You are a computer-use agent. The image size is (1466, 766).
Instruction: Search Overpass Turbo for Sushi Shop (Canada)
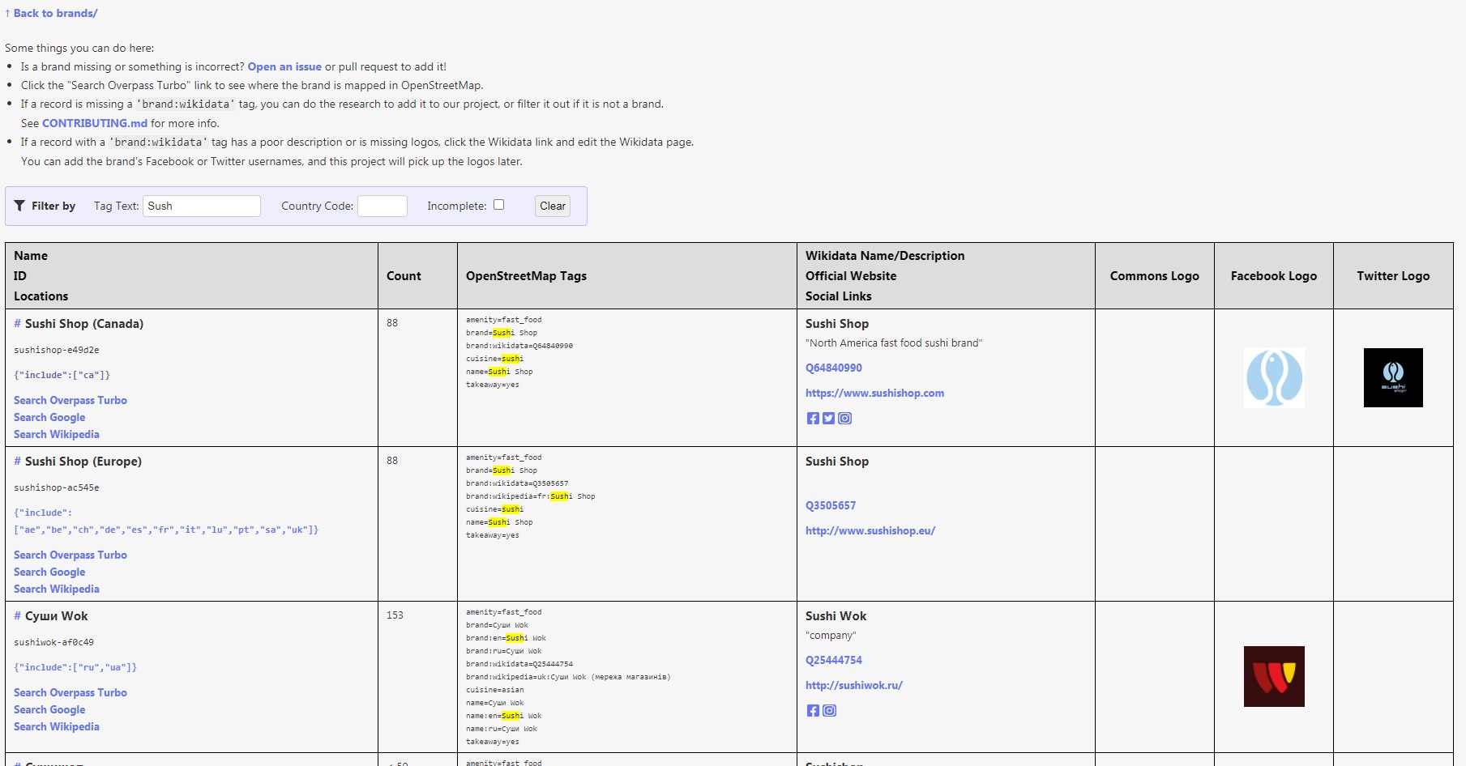coord(71,400)
